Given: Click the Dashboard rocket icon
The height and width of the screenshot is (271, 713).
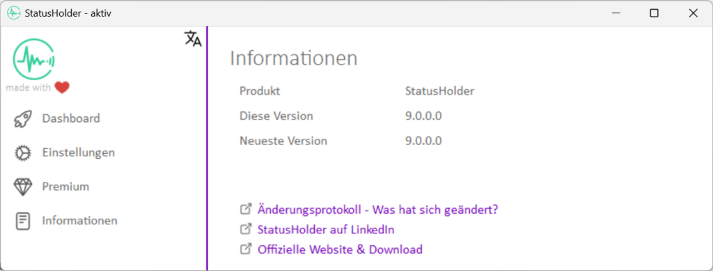Looking at the screenshot, I should click(x=22, y=119).
